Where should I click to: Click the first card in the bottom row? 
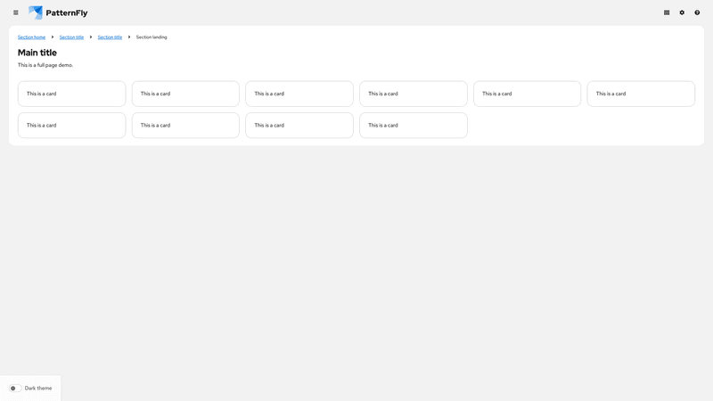71,125
